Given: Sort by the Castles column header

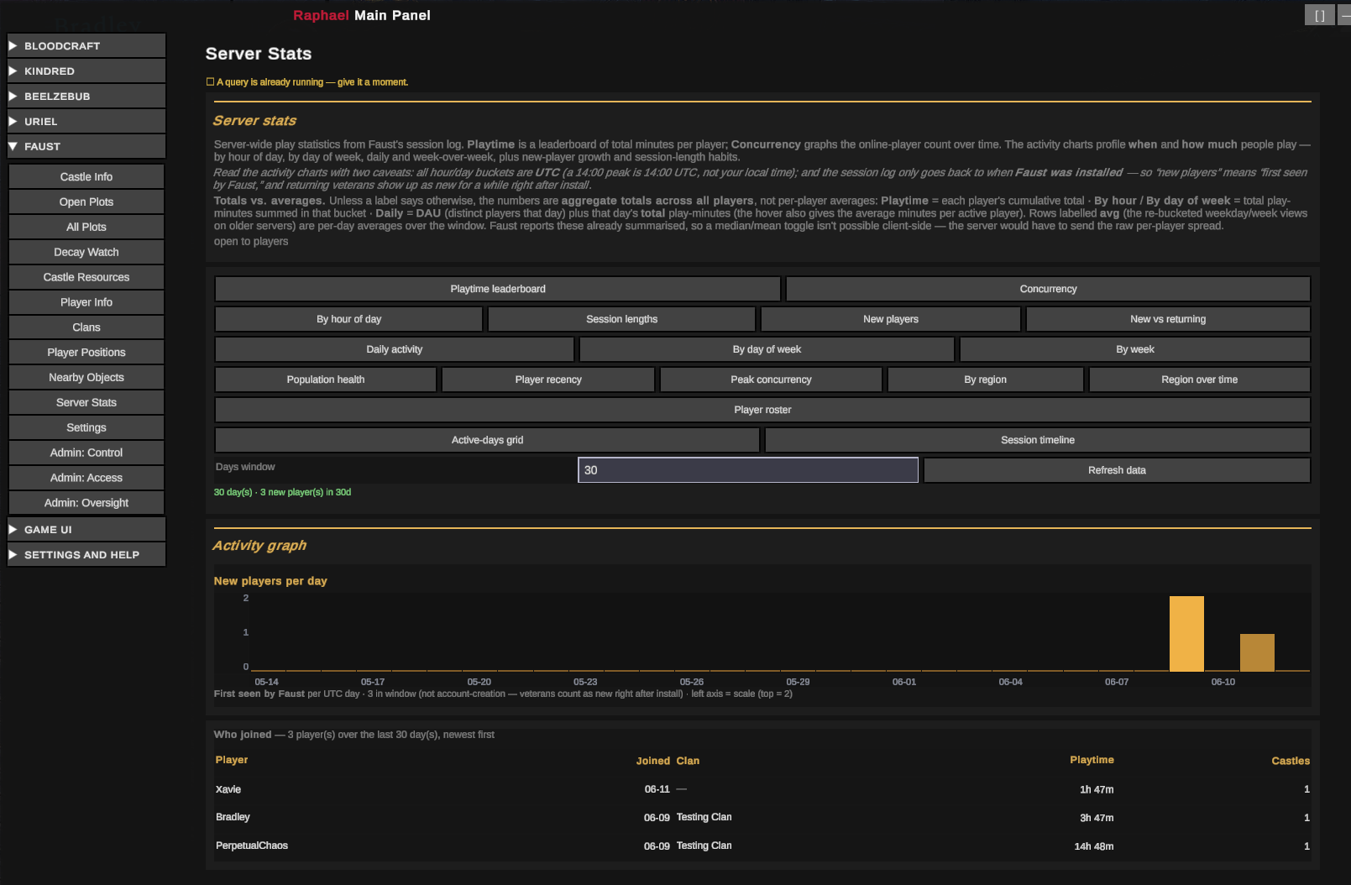Looking at the screenshot, I should coord(1291,761).
